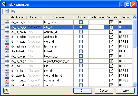Open predicate editor icon for original_language_id row
Viewport: 138px width, 96px height.
pos(111,61)
